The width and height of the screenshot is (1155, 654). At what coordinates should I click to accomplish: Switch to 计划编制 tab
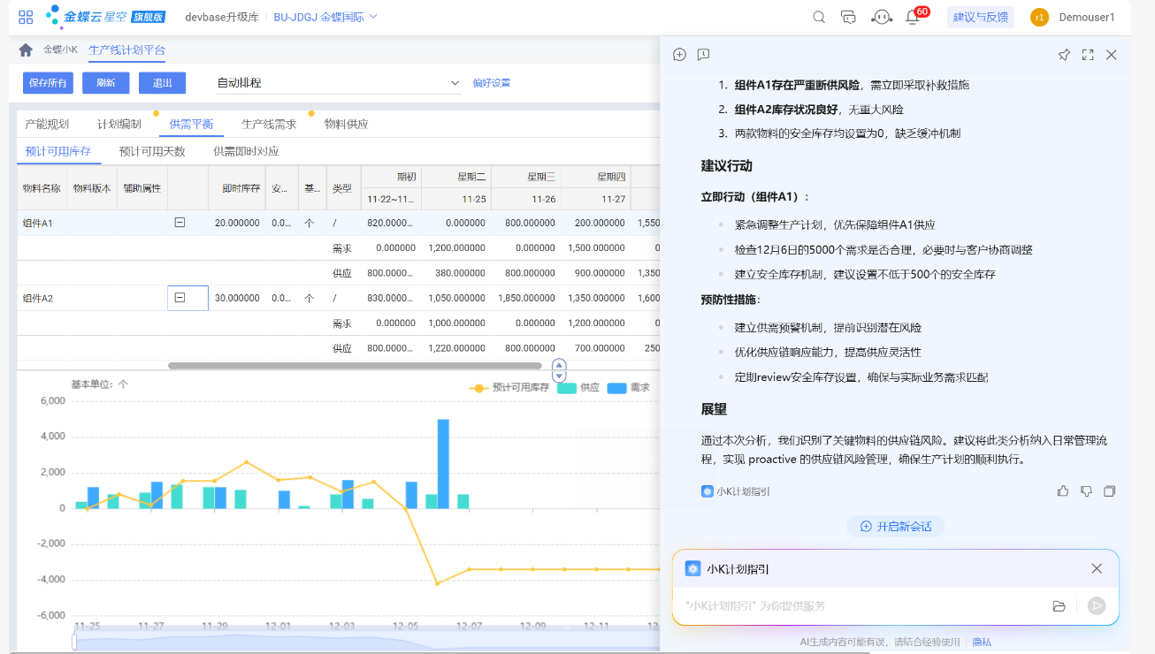pyautogui.click(x=119, y=124)
